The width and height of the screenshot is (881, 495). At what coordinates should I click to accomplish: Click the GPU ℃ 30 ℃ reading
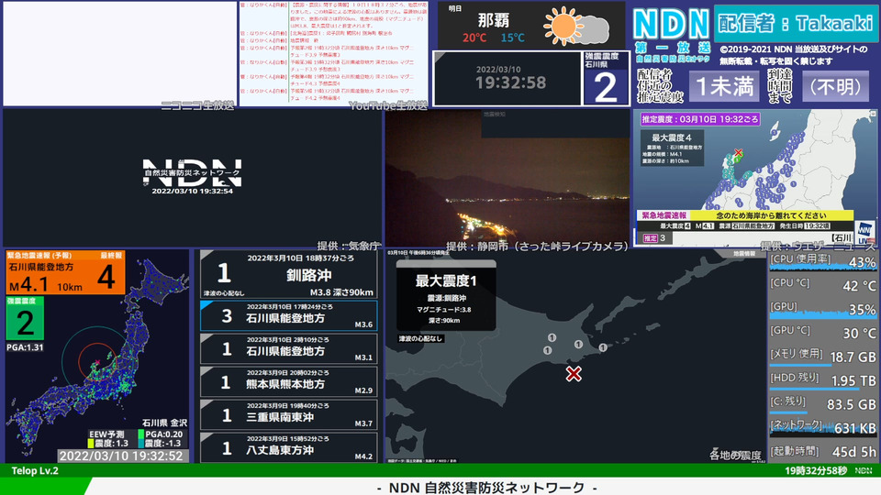tap(859, 333)
